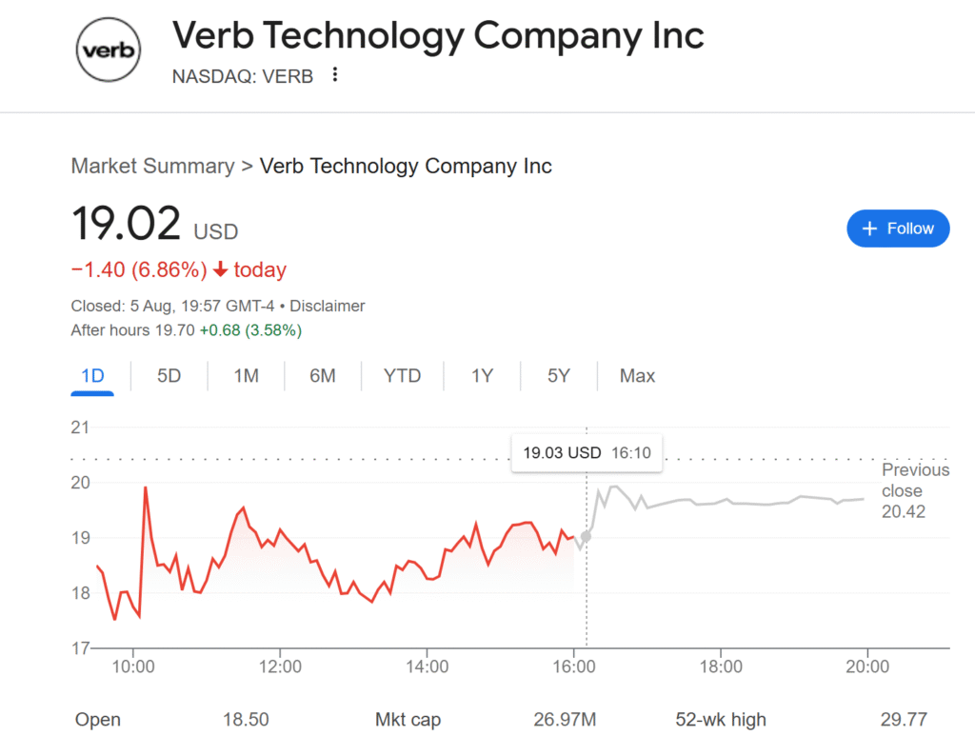This screenshot has width=975, height=736.
Task: Open the Disclaimer link
Action: pos(327,306)
